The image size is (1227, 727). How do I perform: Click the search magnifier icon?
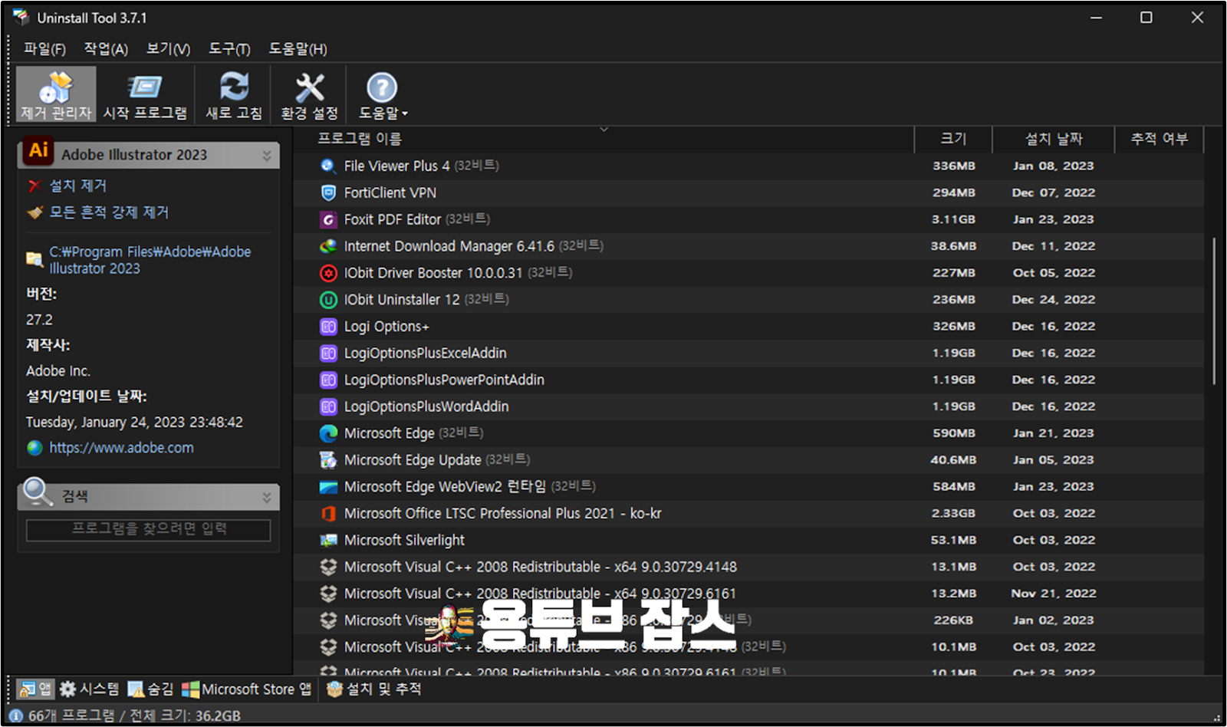[38, 492]
